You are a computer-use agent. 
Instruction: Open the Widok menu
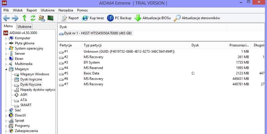coord(18,10)
